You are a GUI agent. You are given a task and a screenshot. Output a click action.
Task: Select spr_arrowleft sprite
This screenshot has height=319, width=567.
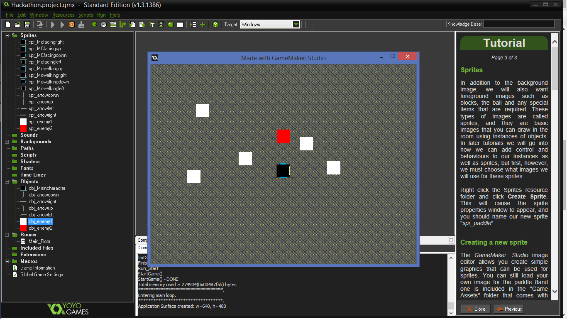click(41, 108)
